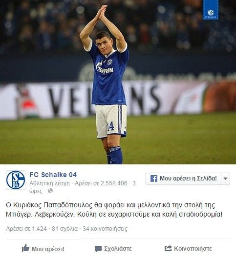
Task: Open the '34 κοινοποιήσεις' shares link
Action: tap(105, 229)
